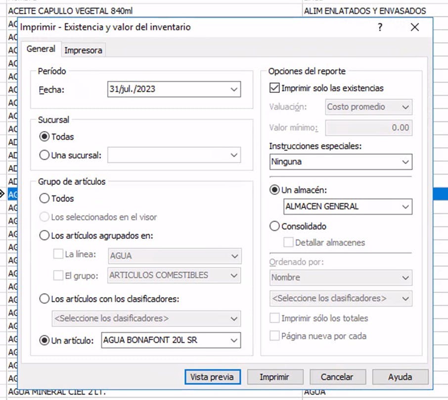Uncheck Imprimir solo las existencias
This screenshot has width=448, height=400.
[274, 88]
